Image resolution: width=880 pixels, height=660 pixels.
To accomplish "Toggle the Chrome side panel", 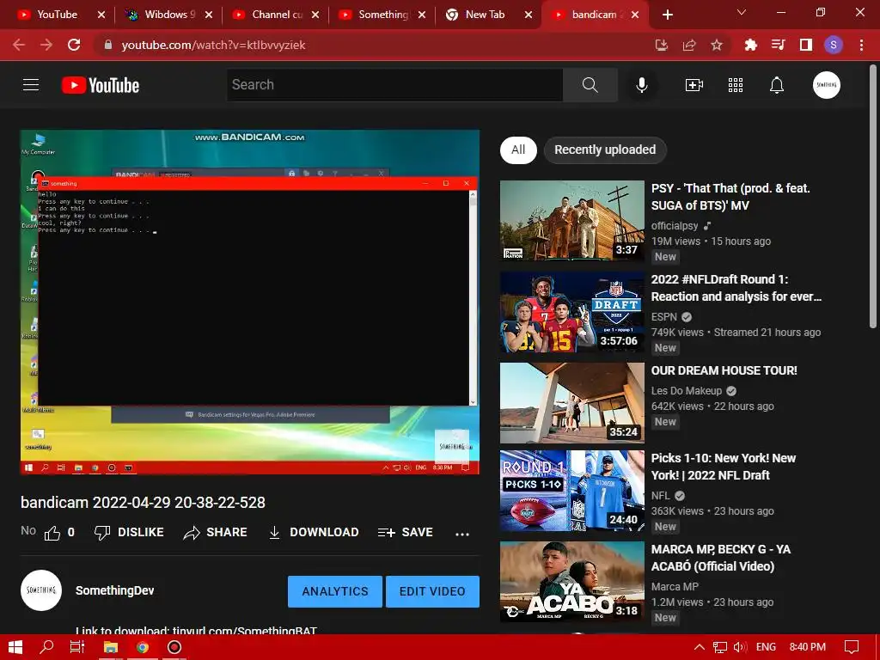I will point(806,45).
